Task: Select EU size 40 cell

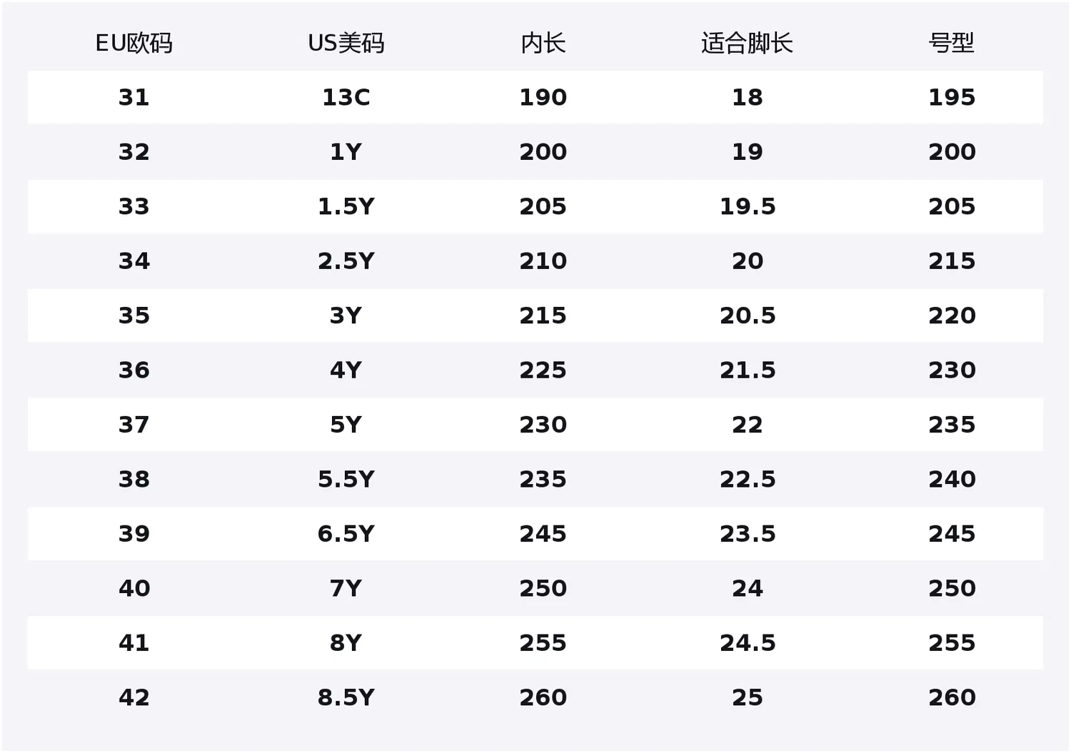Action: click(x=134, y=589)
